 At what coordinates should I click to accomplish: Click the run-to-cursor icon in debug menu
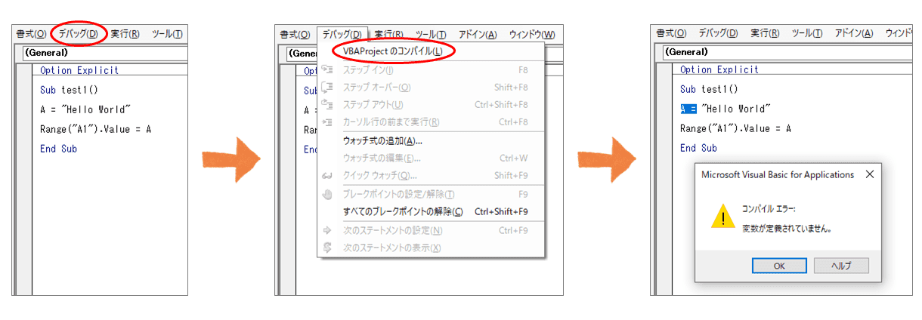click(327, 122)
